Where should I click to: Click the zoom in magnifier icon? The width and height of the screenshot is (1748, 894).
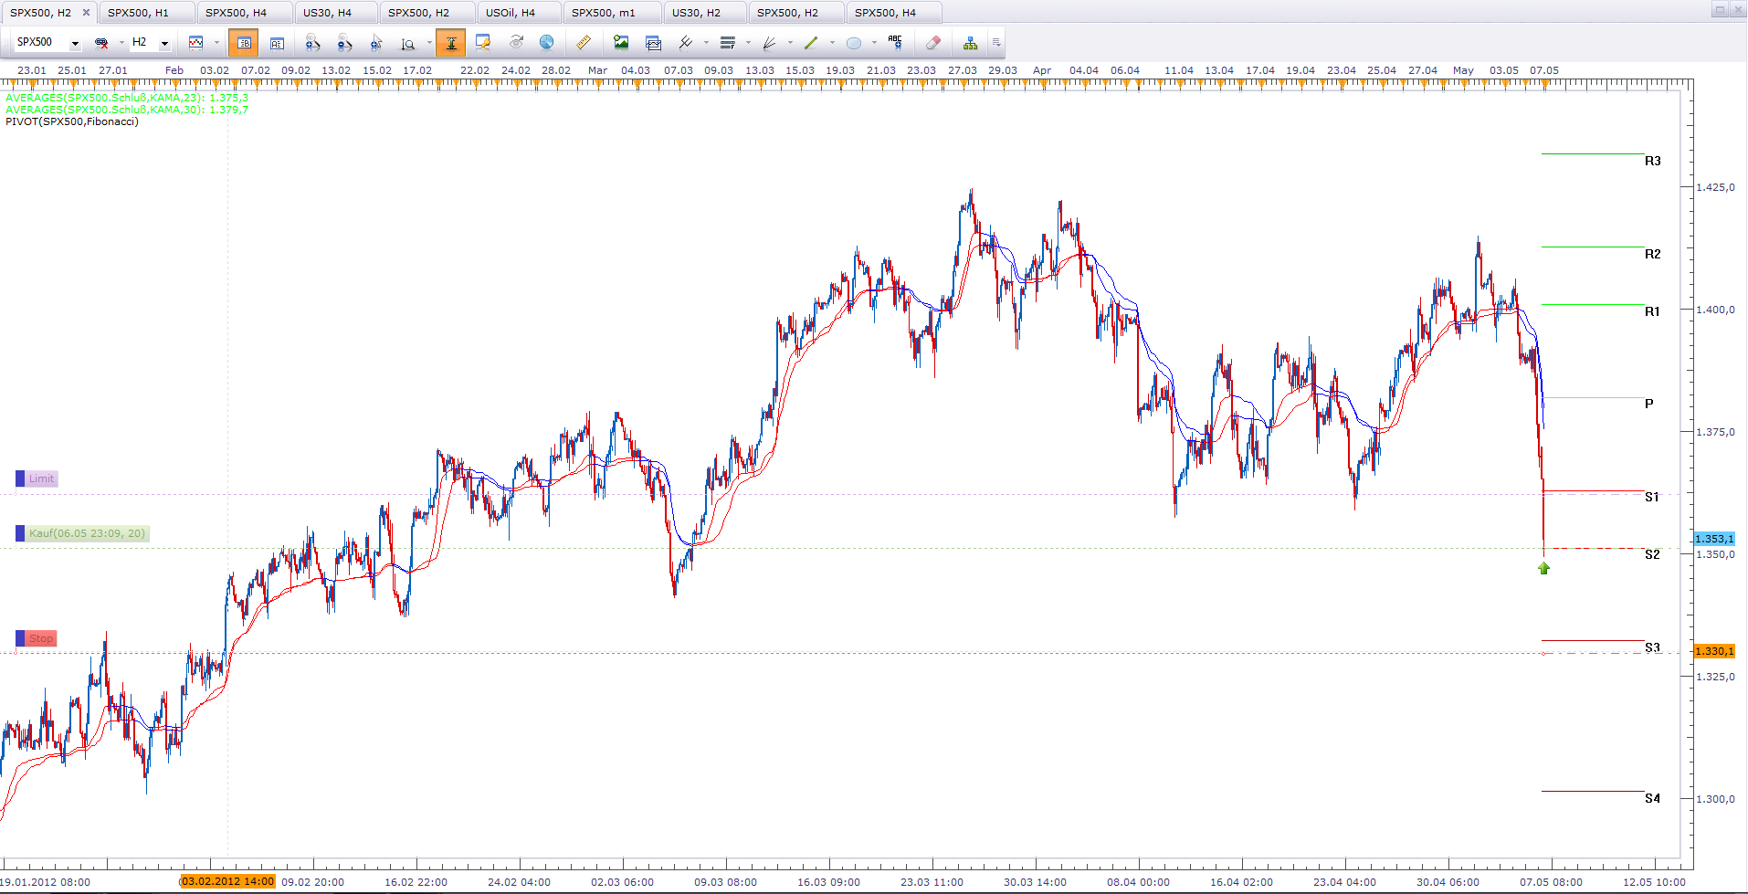312,43
